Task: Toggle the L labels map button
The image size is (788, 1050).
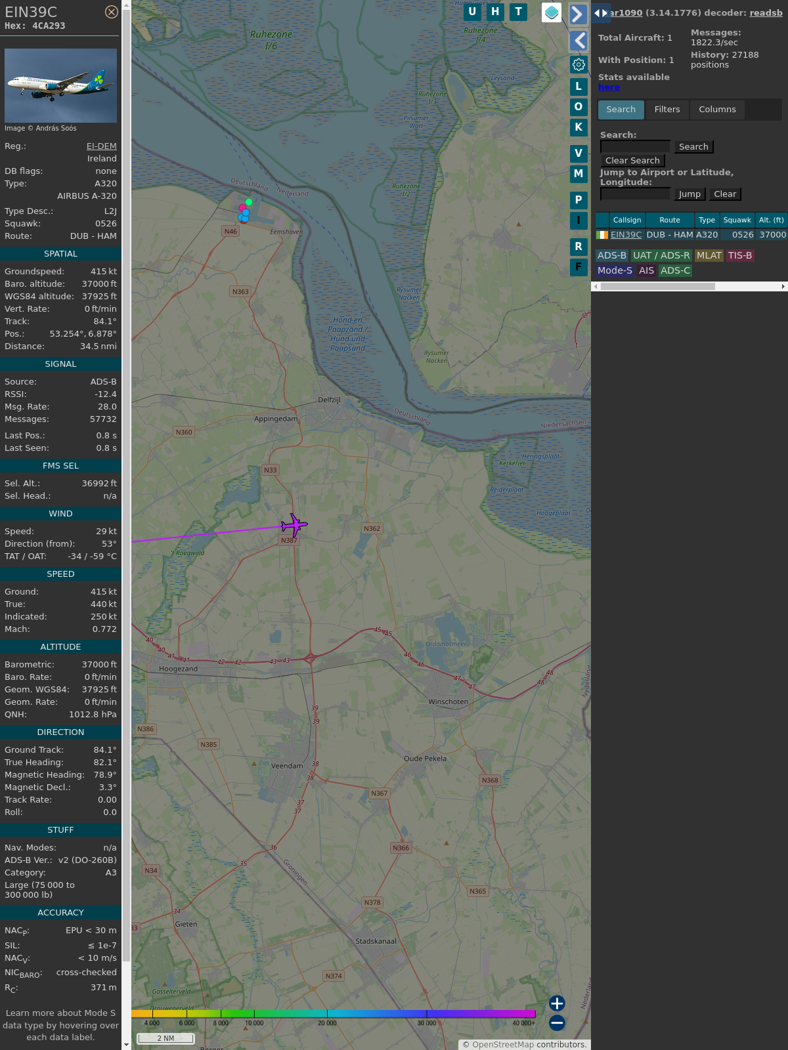Action: pos(579,86)
